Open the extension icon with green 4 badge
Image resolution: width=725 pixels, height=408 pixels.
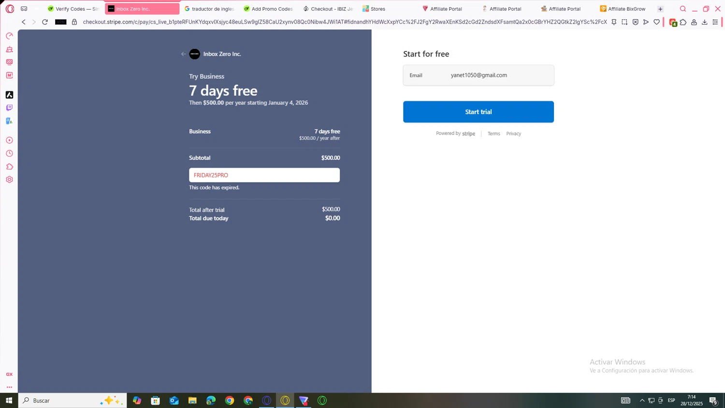pyautogui.click(x=673, y=22)
